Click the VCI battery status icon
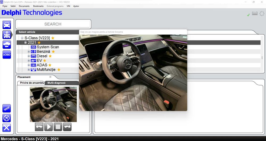Image resolution: width=266 pixels, height=141 pixels. pyautogui.click(x=255, y=14)
